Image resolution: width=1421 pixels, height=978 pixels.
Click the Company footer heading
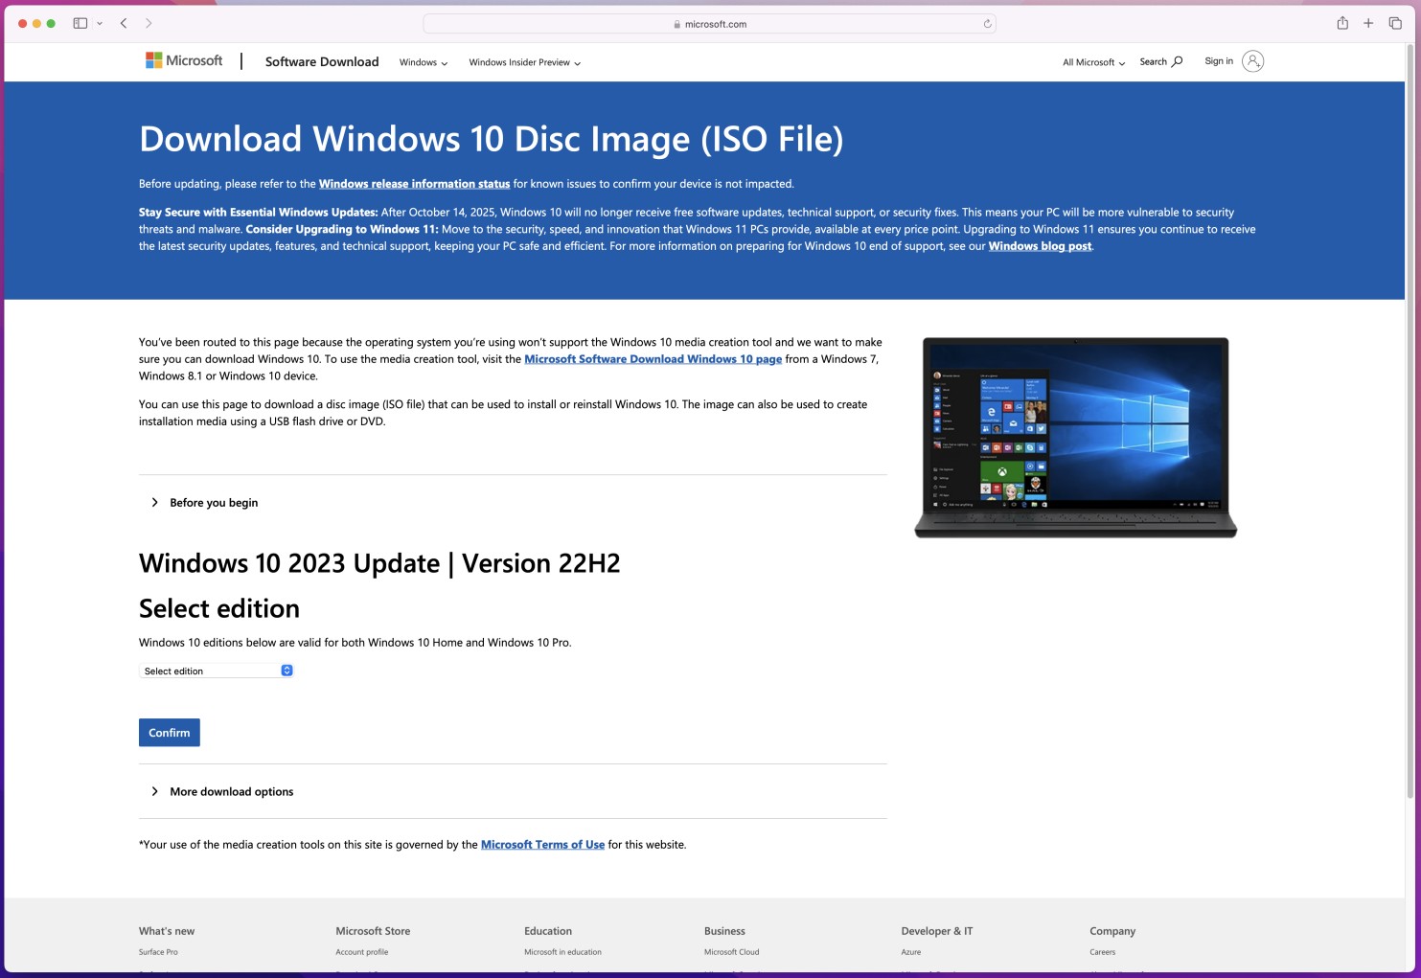point(1112,931)
